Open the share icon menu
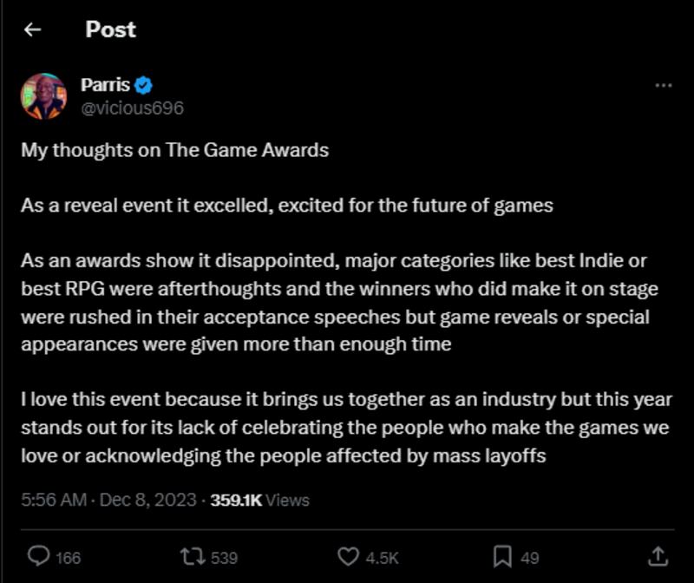Screen dimensions: 694x583 [x=658, y=556]
